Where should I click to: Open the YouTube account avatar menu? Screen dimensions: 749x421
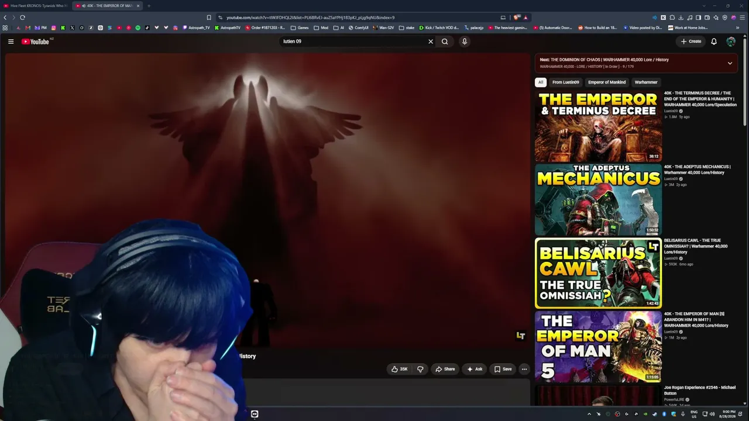(731, 42)
